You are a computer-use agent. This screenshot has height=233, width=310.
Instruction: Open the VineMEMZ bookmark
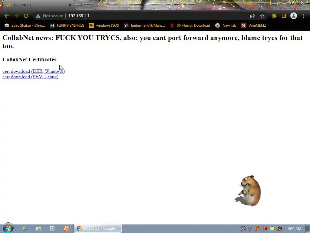click(254, 25)
